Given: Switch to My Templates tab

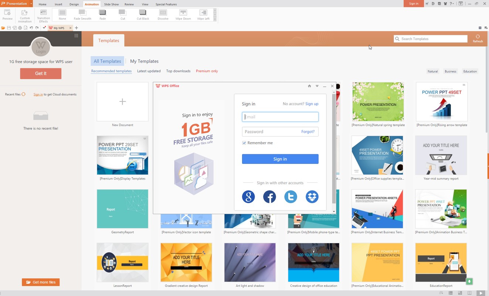Looking at the screenshot, I should click(144, 61).
